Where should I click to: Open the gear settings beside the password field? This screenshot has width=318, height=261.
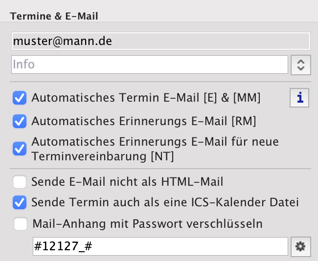click(300, 247)
